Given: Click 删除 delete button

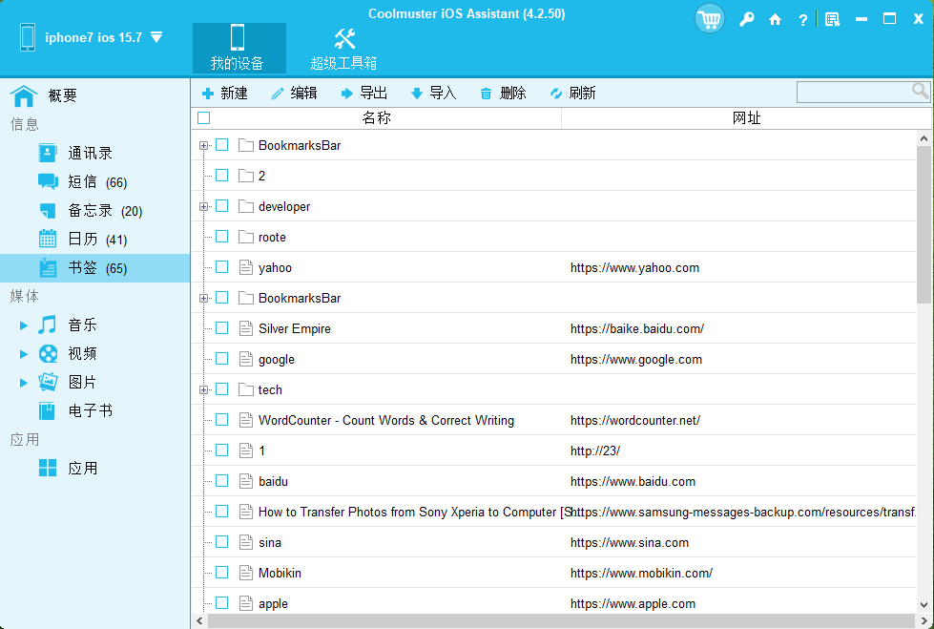Looking at the screenshot, I should [504, 93].
